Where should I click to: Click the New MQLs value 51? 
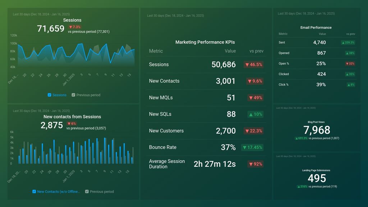[x=231, y=98]
